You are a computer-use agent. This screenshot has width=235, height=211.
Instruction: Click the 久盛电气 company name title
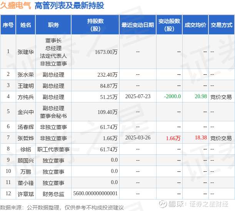(x=16, y=5)
